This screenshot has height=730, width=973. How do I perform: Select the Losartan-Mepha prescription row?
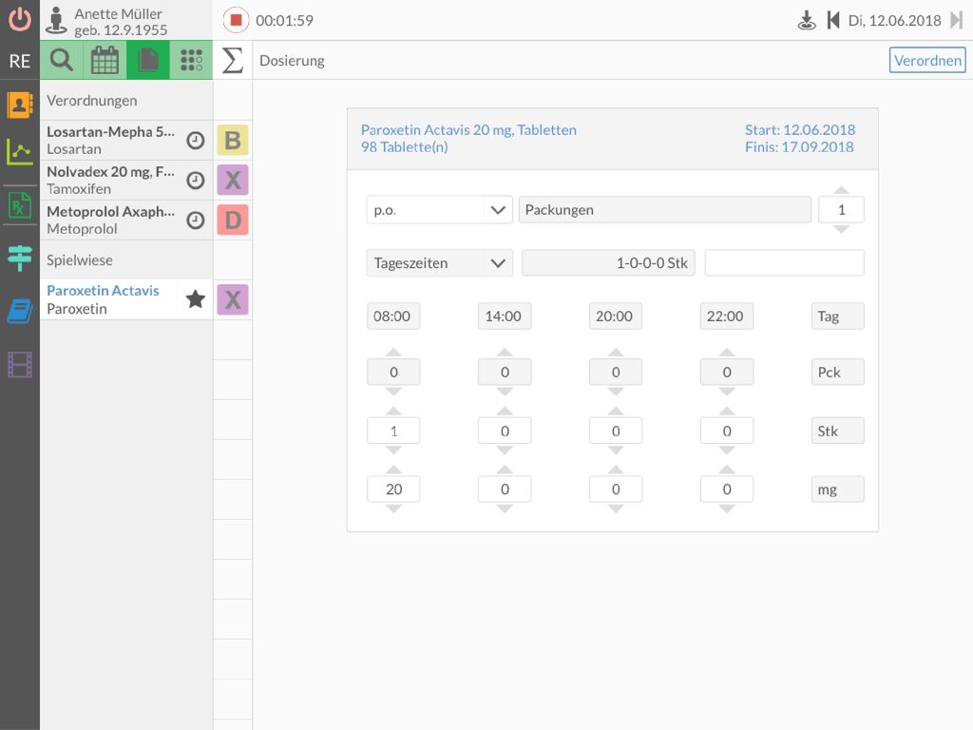(126, 141)
